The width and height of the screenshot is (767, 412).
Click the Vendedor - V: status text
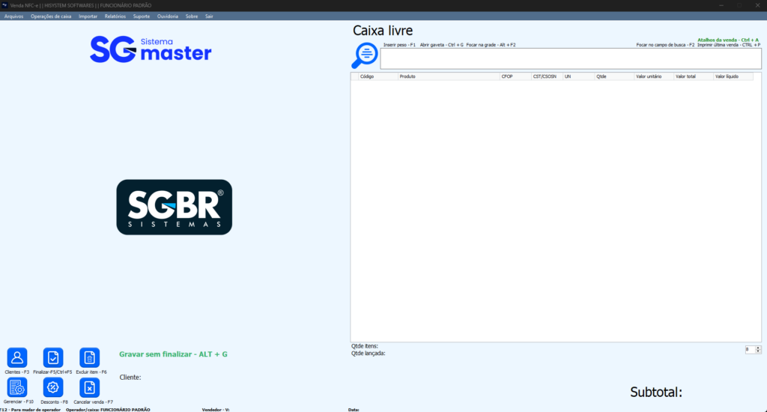pyautogui.click(x=216, y=410)
